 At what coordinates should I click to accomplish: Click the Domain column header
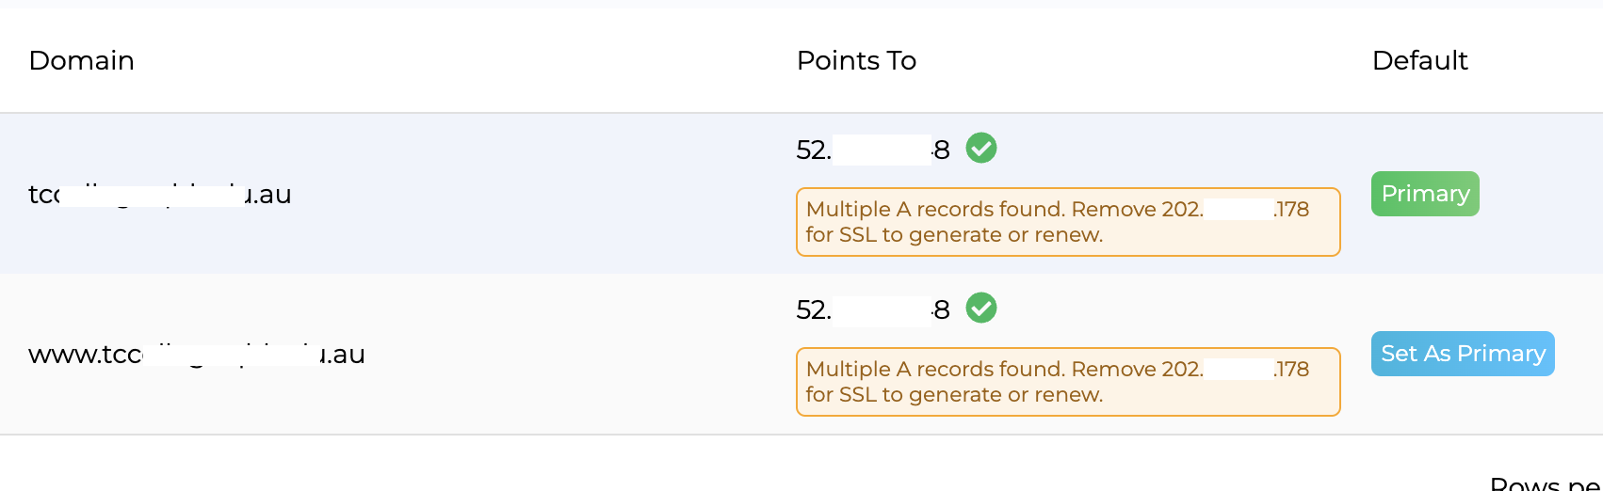click(x=82, y=61)
